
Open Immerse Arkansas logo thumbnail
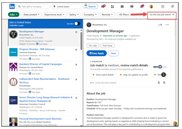pyautogui.click(x=14, y=52)
